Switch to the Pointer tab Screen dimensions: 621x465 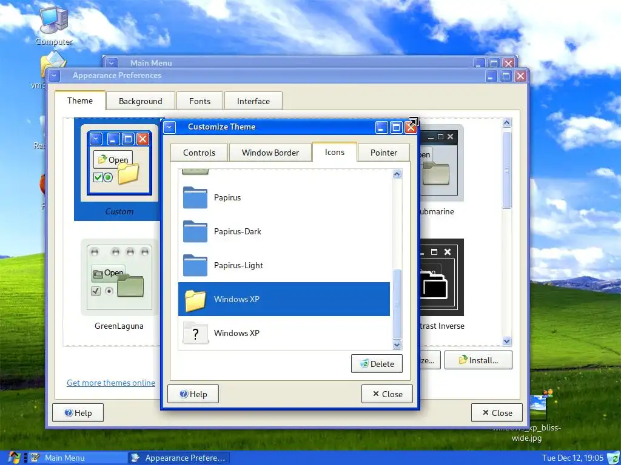click(x=383, y=153)
